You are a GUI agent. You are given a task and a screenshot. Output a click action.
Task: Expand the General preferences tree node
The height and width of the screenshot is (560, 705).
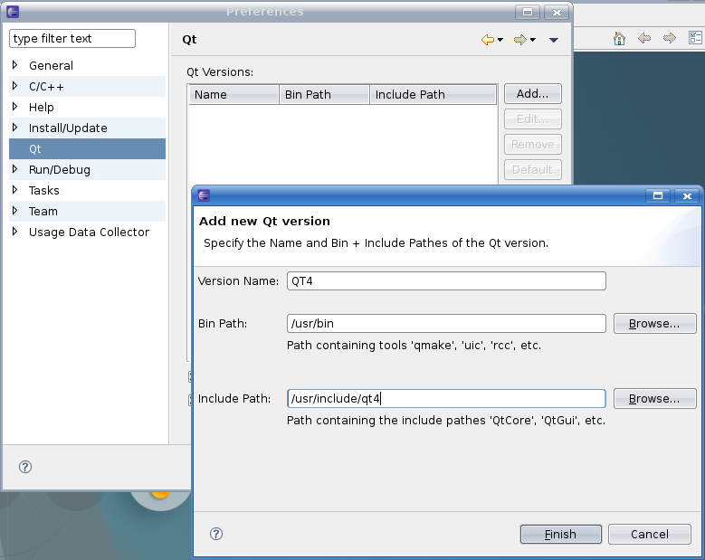point(14,65)
